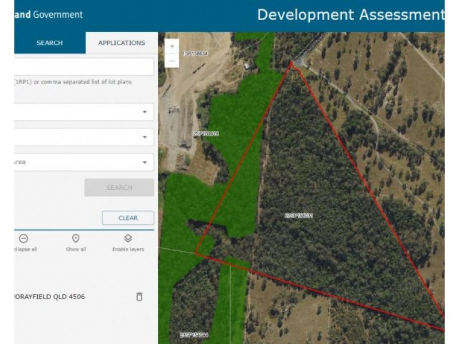The height and width of the screenshot is (344, 459).
Task: Delete the Morayfield QLD 4506 entry
Action: pyautogui.click(x=139, y=296)
